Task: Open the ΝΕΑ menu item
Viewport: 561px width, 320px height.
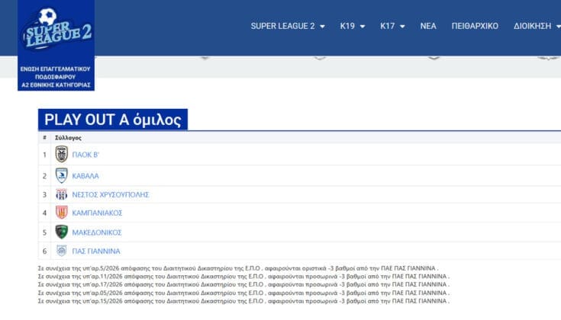Action: 428,26
